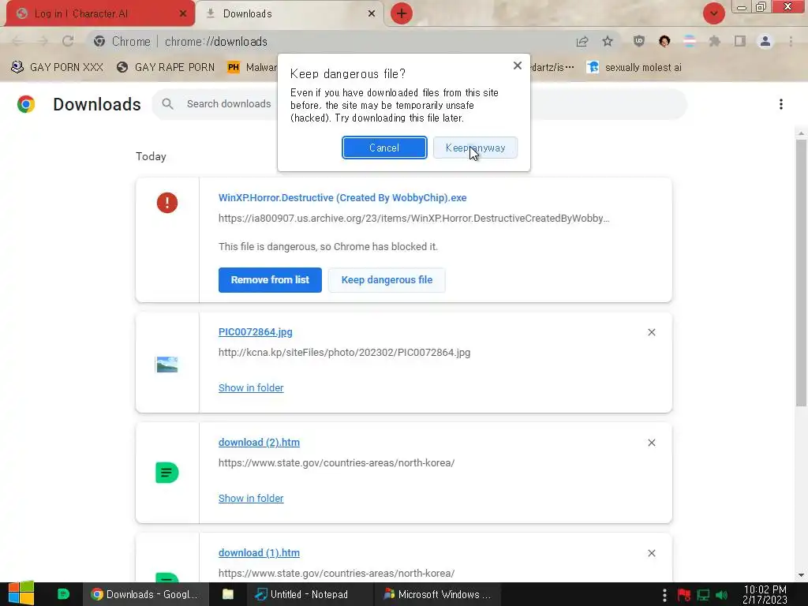808x606 pixels.
Task: Remove download (2).htm entry with X
Action: [x=651, y=443]
